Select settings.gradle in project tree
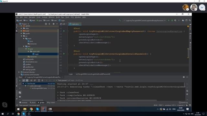 29,70
